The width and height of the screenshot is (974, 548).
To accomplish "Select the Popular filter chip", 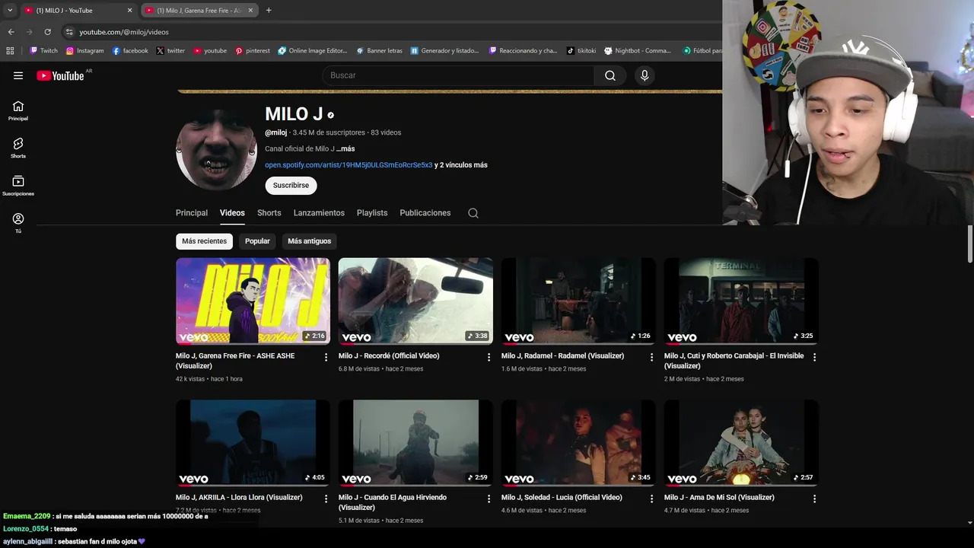I will (257, 241).
